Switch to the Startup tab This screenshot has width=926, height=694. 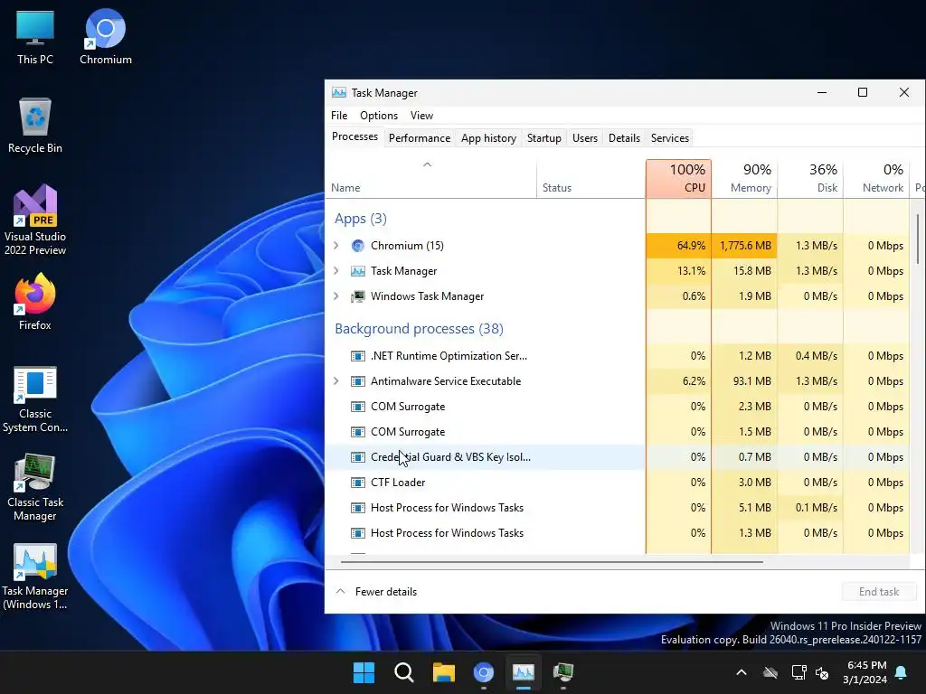(543, 138)
